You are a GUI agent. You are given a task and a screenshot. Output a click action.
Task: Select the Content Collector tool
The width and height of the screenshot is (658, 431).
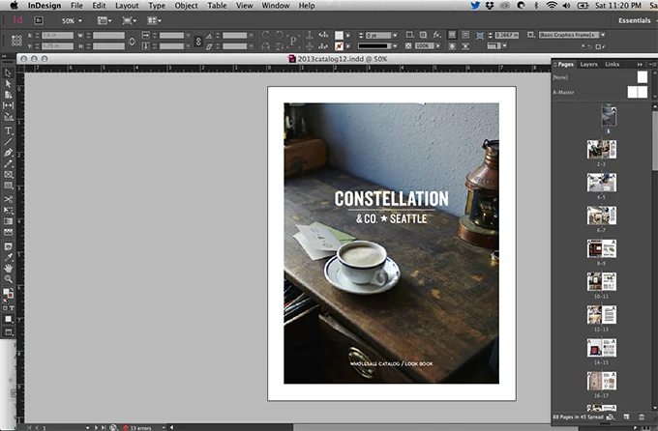(x=8, y=117)
